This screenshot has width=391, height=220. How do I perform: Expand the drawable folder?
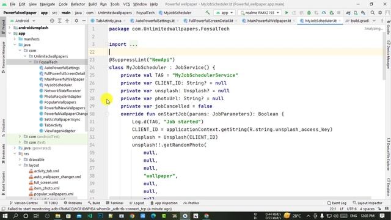tap(20, 159)
